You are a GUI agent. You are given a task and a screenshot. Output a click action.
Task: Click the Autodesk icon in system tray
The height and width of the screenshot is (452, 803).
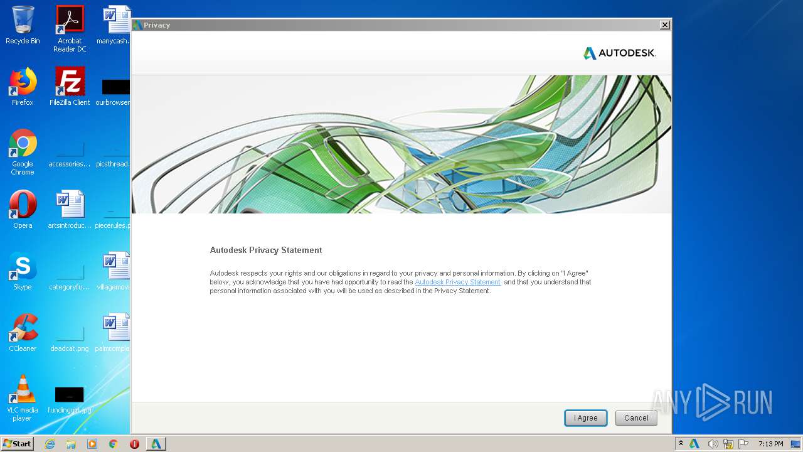(x=694, y=444)
